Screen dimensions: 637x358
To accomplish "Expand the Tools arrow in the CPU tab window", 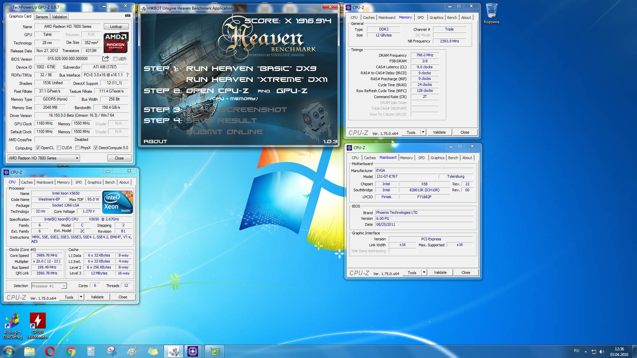I will [x=81, y=297].
